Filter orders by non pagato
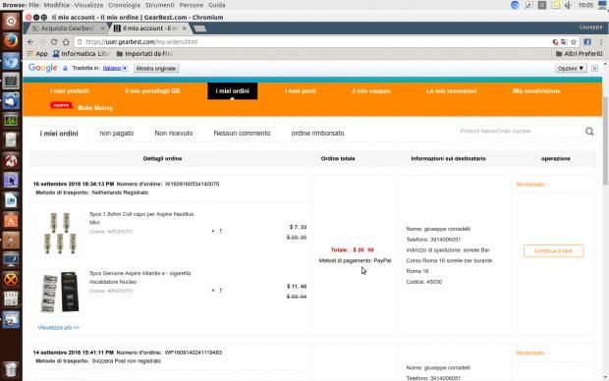Viewport: 609px width, 381px height. click(x=117, y=134)
